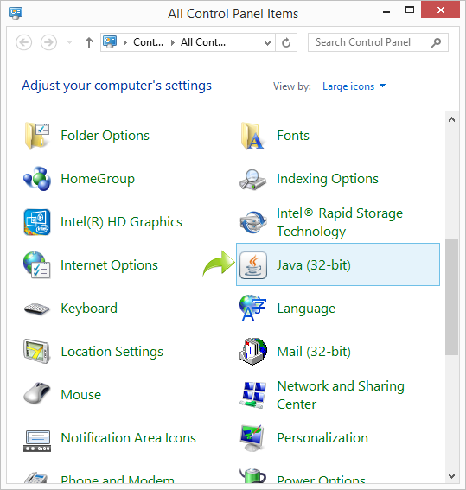Open the Intel Rapid Storage Technology icon

click(x=253, y=222)
